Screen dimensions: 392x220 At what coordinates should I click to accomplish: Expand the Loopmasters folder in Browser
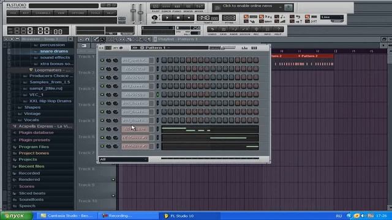(52, 70)
